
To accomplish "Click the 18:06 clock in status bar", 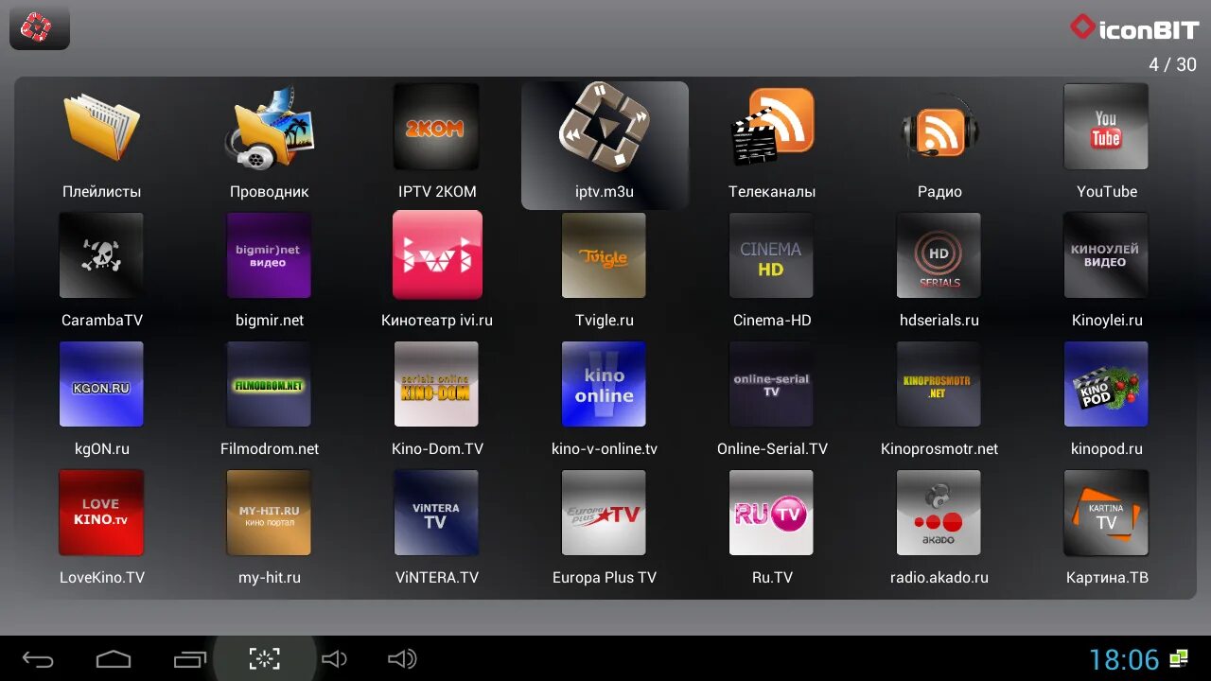I will pos(1124,659).
